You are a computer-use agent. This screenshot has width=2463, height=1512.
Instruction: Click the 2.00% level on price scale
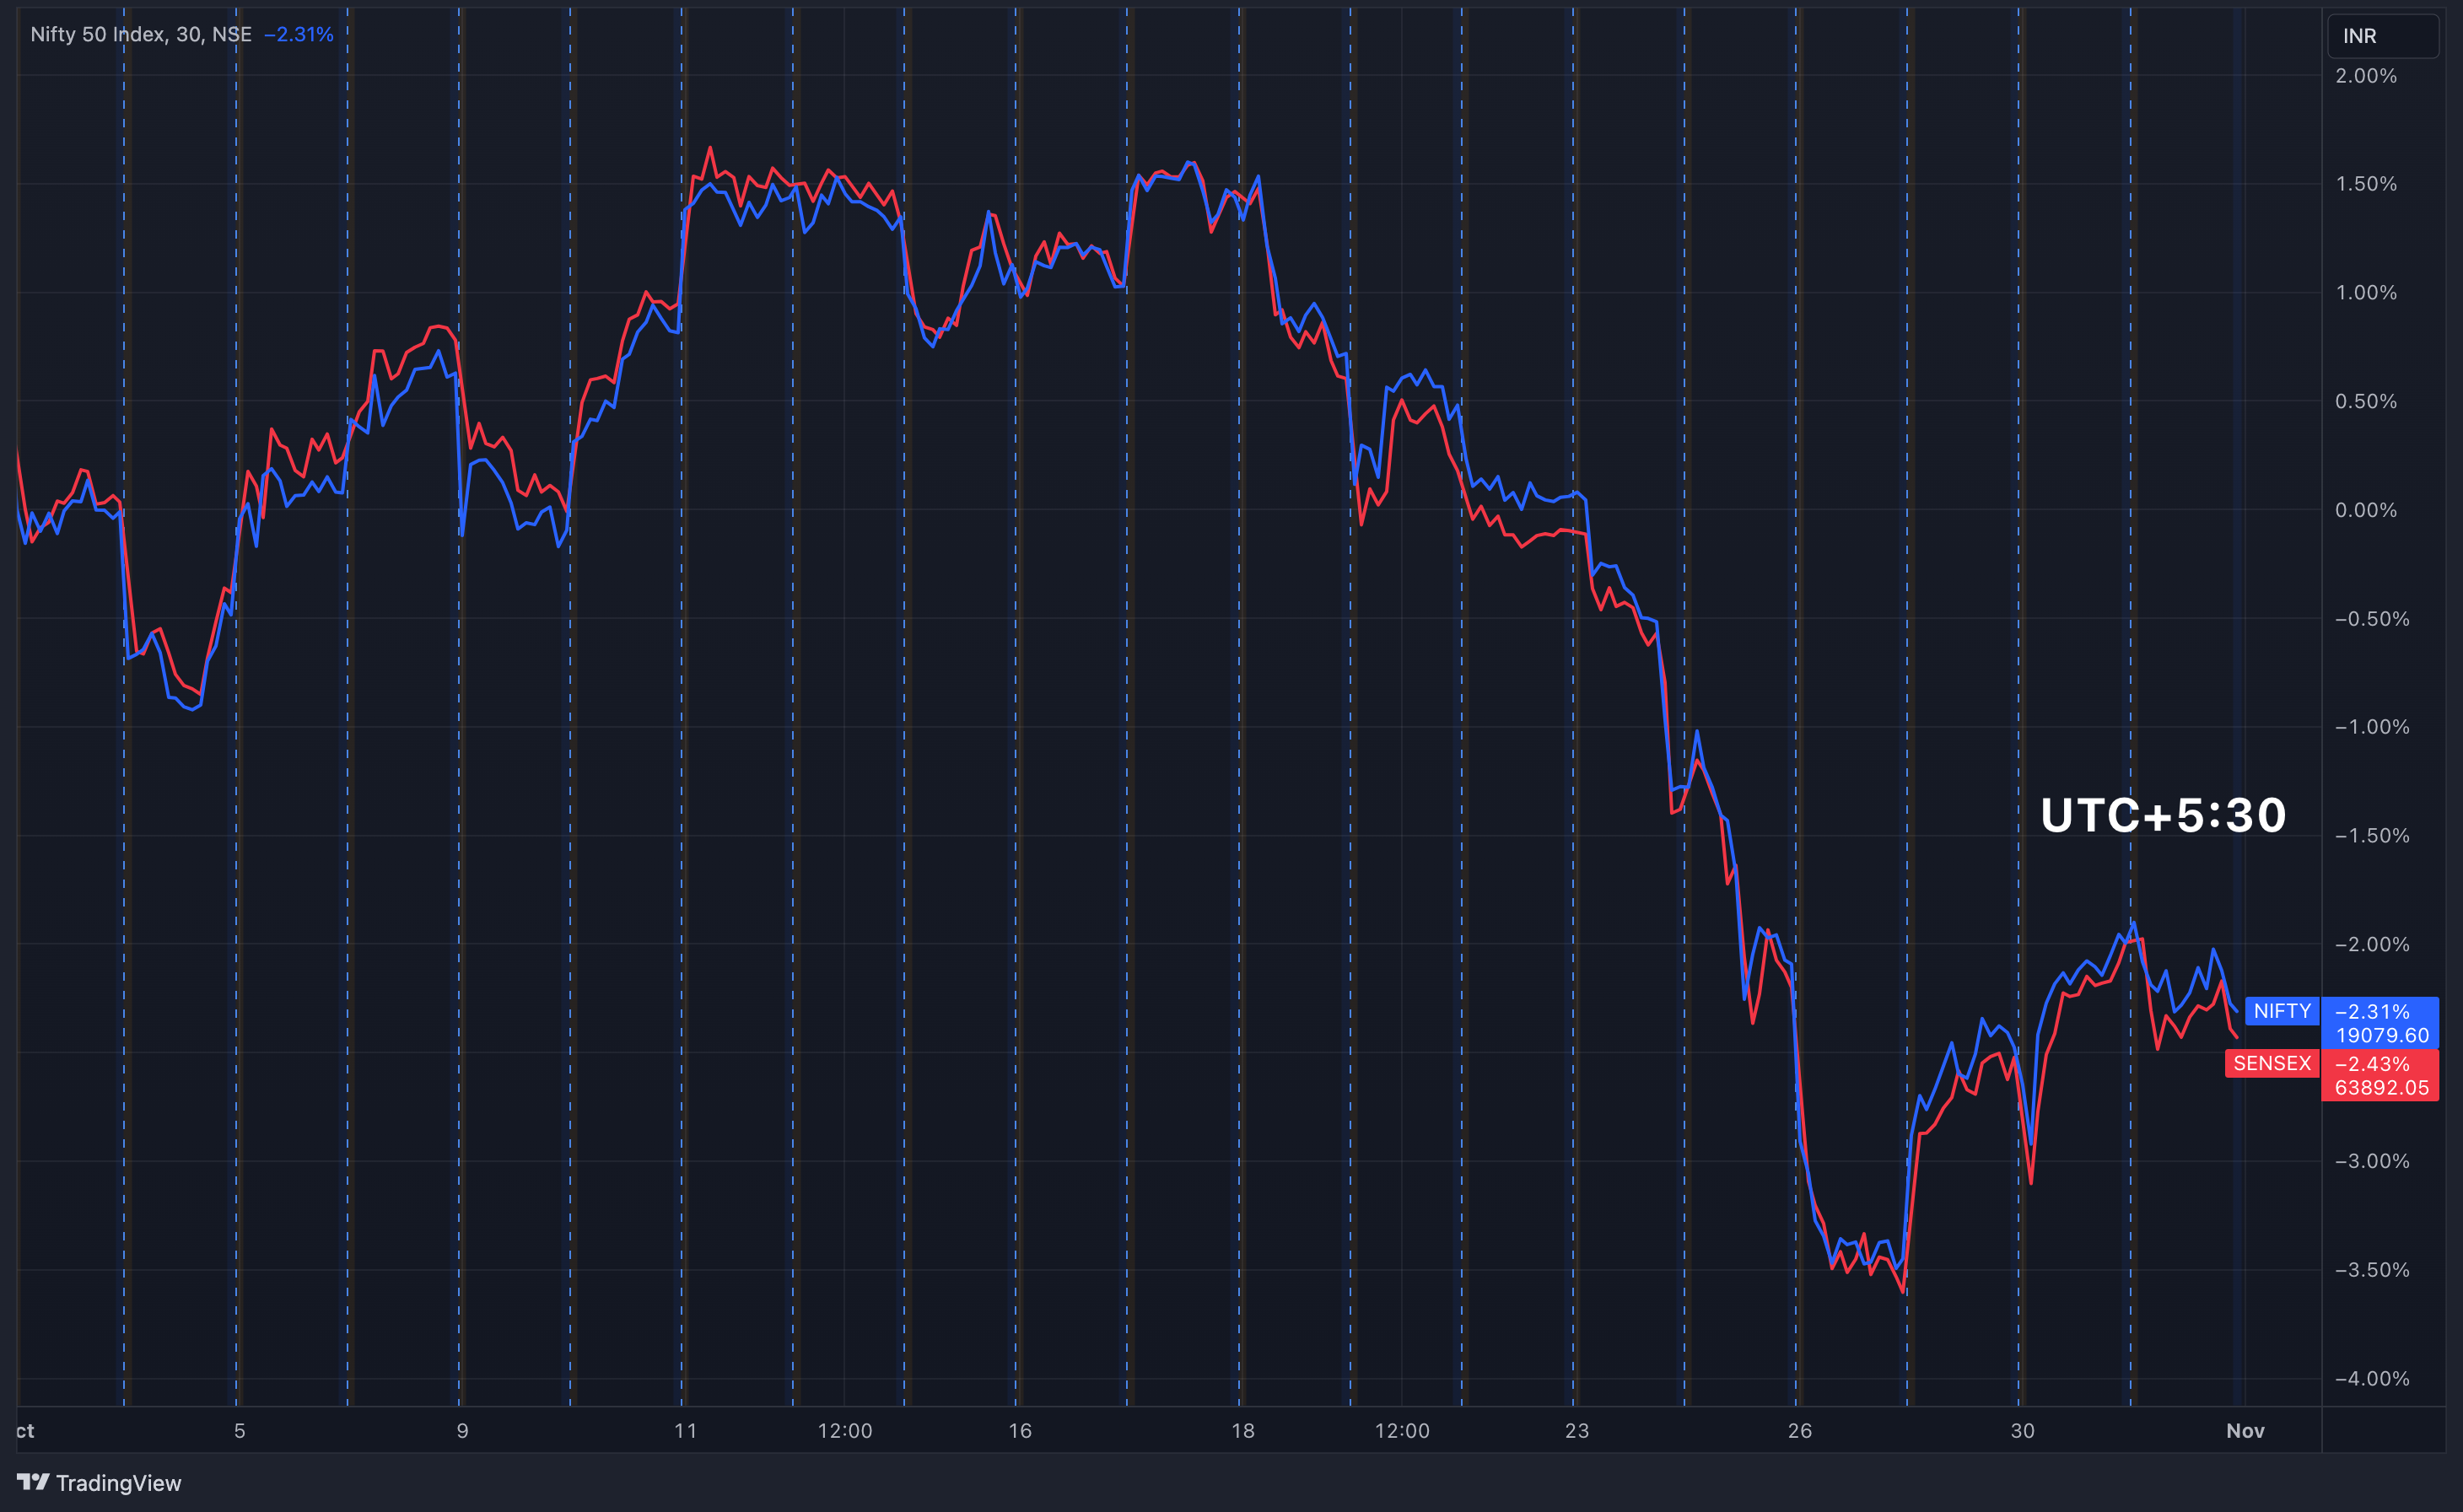[2365, 76]
